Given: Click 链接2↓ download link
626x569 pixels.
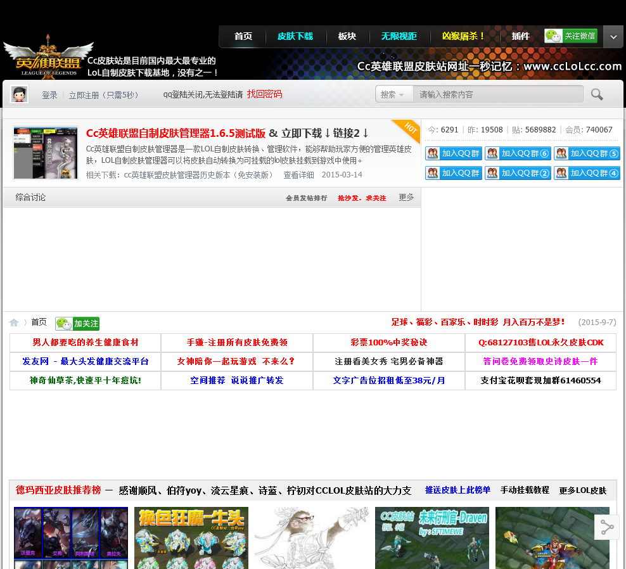Looking at the screenshot, I should click(x=350, y=133).
